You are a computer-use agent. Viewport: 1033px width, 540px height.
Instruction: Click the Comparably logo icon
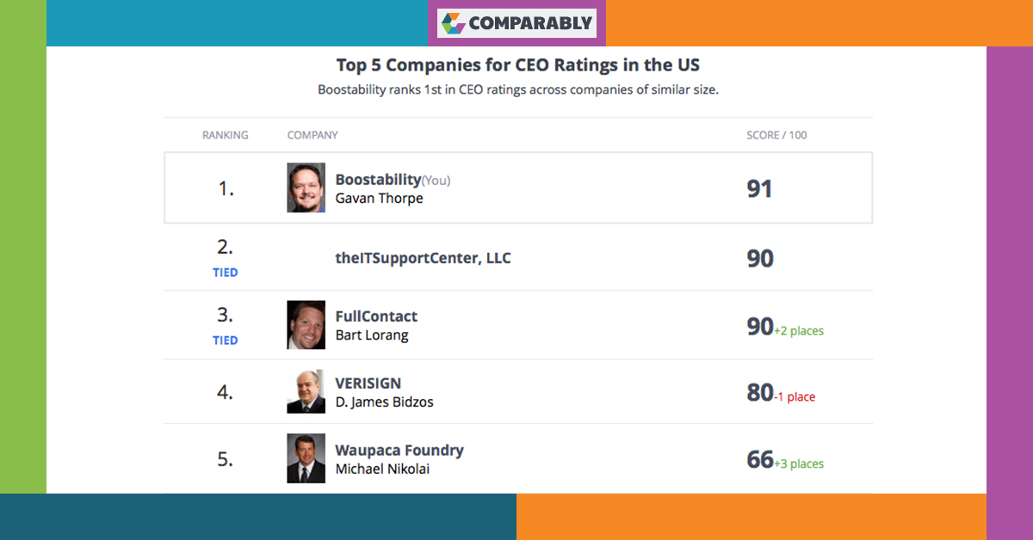pyautogui.click(x=453, y=23)
